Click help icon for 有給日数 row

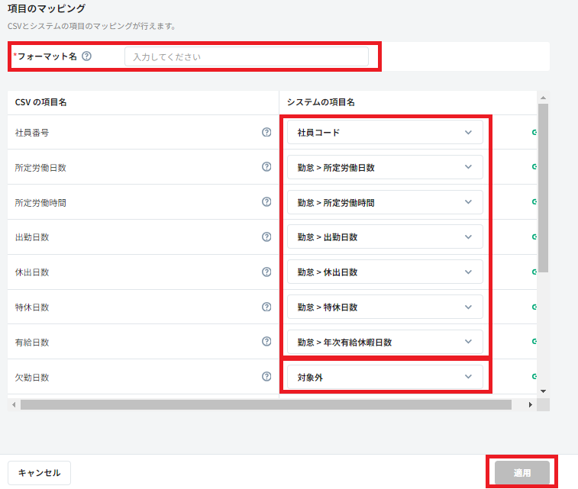[x=266, y=342]
